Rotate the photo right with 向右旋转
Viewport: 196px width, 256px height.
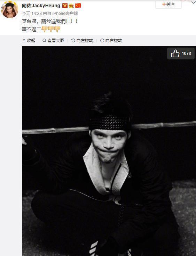tap(111, 41)
